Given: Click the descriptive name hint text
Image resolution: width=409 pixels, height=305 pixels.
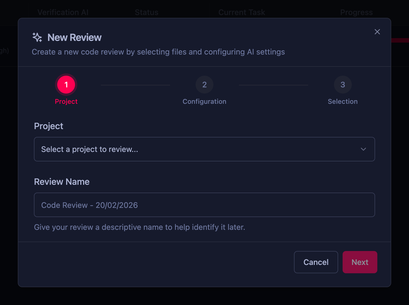Looking at the screenshot, I should point(139,227).
